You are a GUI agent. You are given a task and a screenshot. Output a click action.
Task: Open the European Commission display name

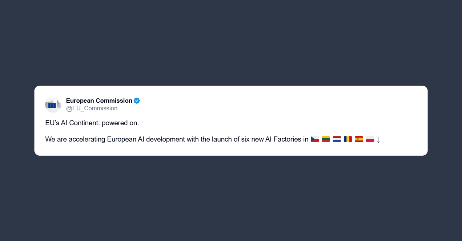tap(99, 101)
